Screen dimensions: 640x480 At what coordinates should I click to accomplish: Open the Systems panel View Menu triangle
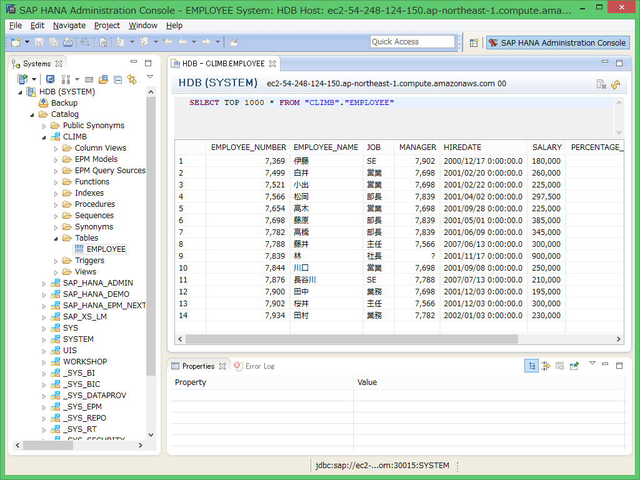click(150, 77)
